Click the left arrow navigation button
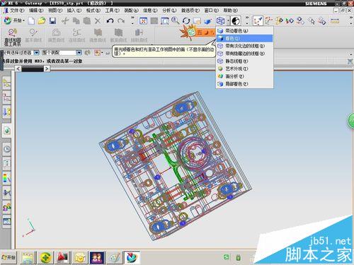This screenshot has width=354, height=265. pos(18,69)
